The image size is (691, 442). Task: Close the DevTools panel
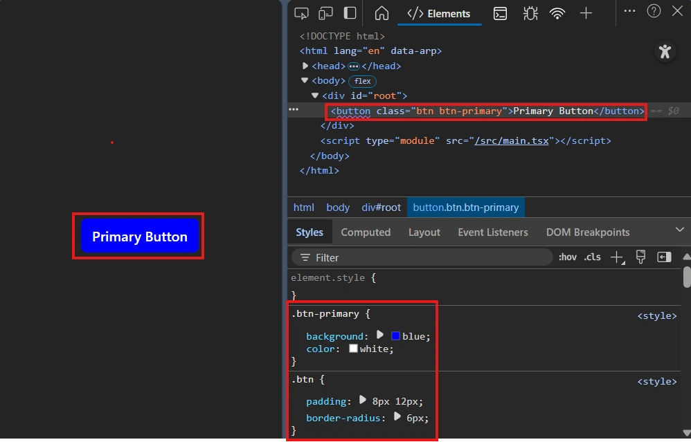point(677,11)
